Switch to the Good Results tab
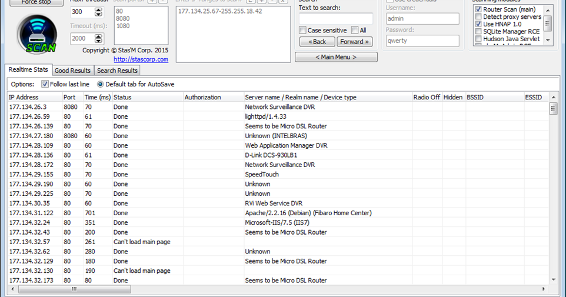 72,71
